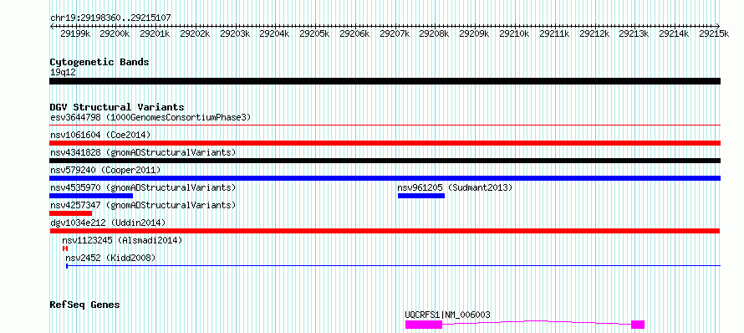Open the nsv579240 (Cooper2011) label

coord(105,170)
